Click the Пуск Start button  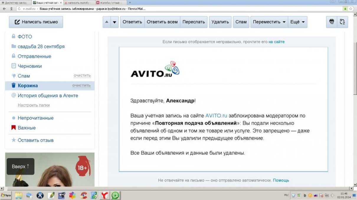pos(6,195)
